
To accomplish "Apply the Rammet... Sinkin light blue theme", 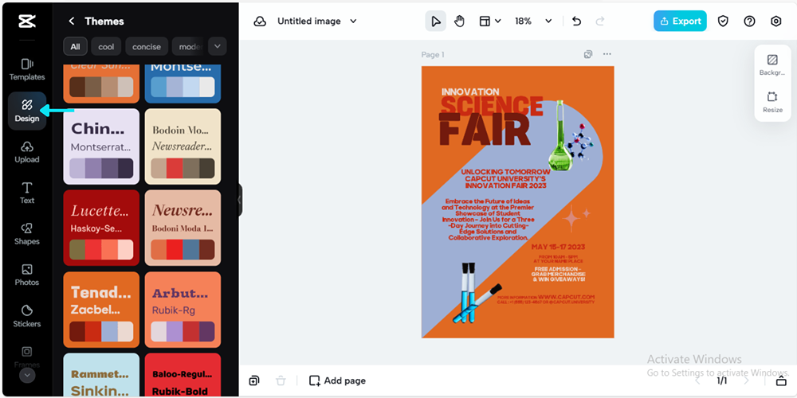I will pos(101,375).
